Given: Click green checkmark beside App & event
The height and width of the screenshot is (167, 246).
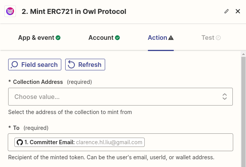Looking at the screenshot, I should [x=58, y=38].
